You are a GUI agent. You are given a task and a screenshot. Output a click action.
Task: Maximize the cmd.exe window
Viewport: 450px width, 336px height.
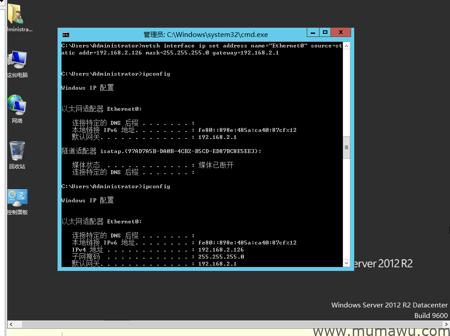pos(325,33)
